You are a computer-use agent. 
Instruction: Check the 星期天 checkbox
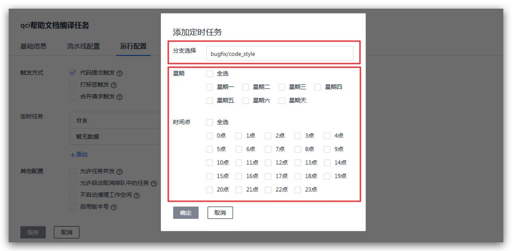point(282,101)
